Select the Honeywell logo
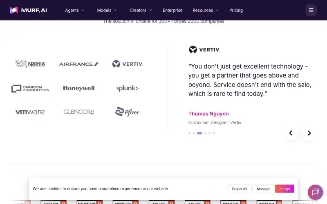The height and width of the screenshot is (204, 327). [79, 88]
